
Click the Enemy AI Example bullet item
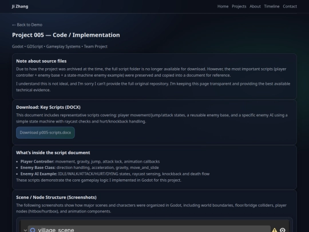[115, 174]
